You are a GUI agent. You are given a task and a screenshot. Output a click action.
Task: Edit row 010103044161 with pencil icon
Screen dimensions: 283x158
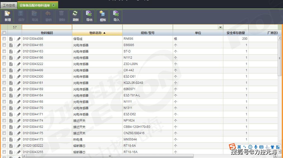coord(19,83)
